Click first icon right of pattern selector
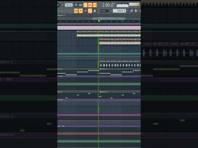The height and width of the screenshot is (148, 198). (x=132, y=11)
